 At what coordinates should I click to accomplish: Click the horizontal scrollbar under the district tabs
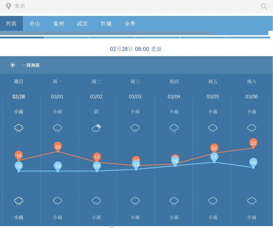click(x=105, y=33)
